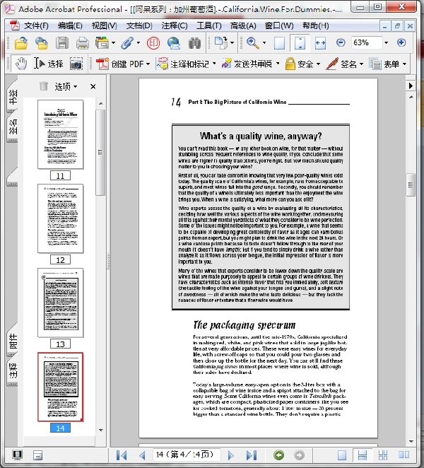Select the Snapshot camera tool

point(76,64)
